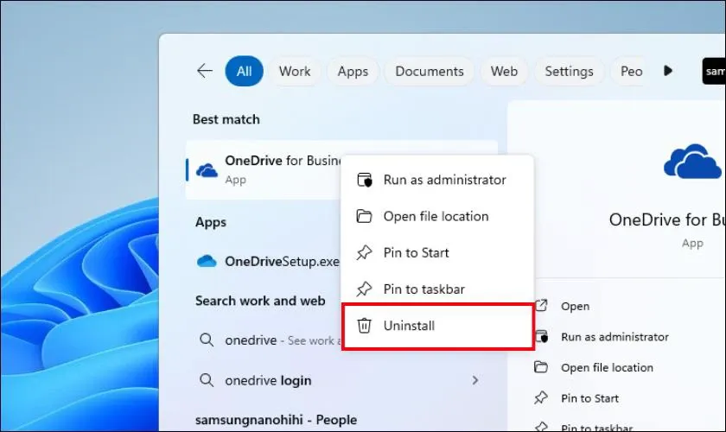Click the OneDriveSetup.exe cloud icon

(x=207, y=261)
